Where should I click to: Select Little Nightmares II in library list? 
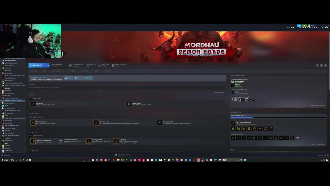tap(10, 61)
